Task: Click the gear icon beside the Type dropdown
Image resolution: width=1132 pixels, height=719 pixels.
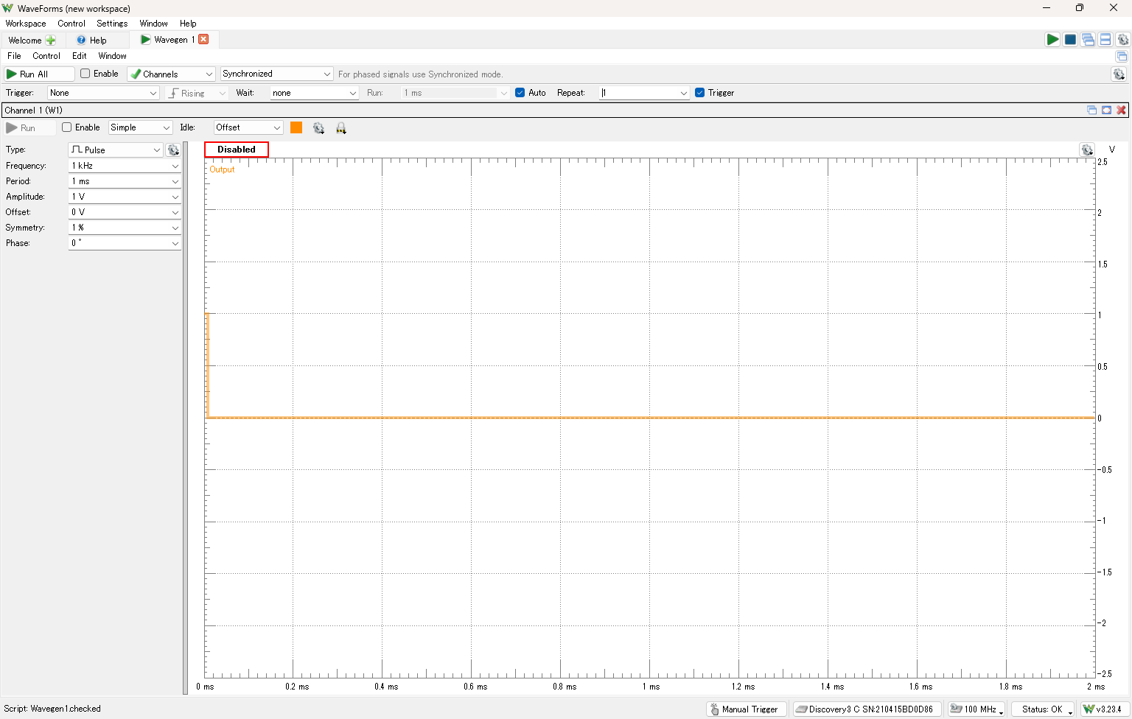Action: [x=173, y=150]
